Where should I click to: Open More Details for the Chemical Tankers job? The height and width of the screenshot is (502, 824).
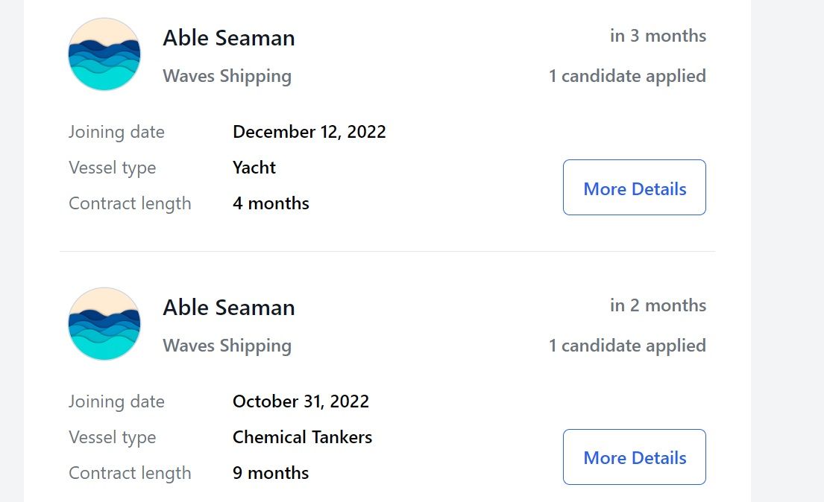635,457
